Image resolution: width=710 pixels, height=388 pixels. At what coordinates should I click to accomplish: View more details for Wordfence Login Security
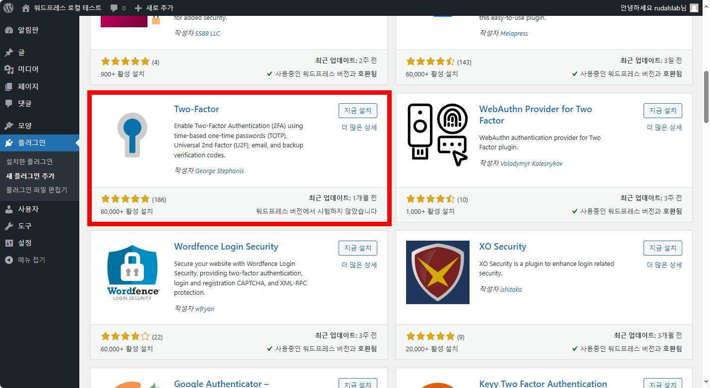coord(359,264)
